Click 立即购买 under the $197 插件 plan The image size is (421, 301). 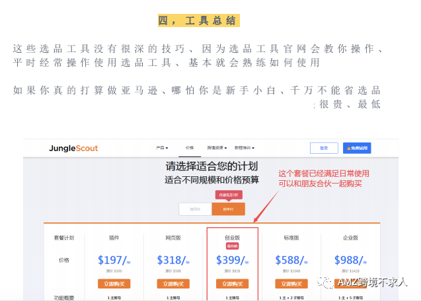114,284
